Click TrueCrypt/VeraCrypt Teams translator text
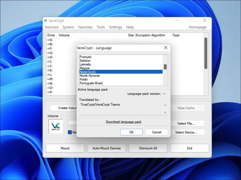This screenshot has height=180, width=241. tap(100, 104)
